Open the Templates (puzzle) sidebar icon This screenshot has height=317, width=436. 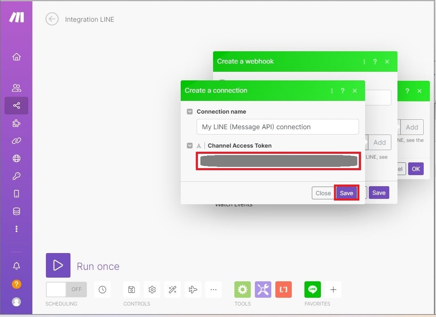pos(16,123)
